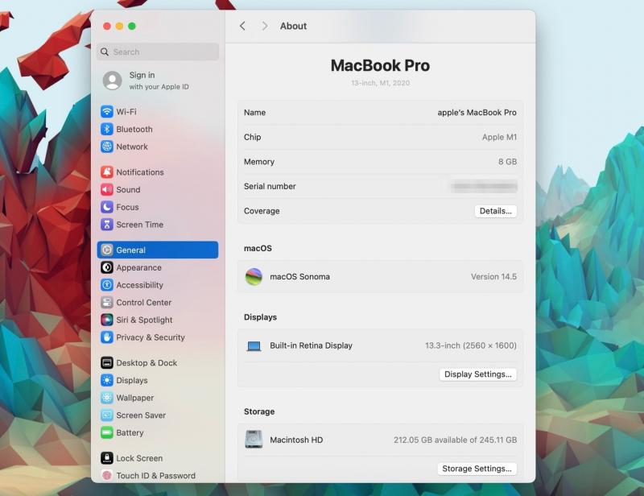
Task: Click the 'Chip' row label
Action: (252, 137)
